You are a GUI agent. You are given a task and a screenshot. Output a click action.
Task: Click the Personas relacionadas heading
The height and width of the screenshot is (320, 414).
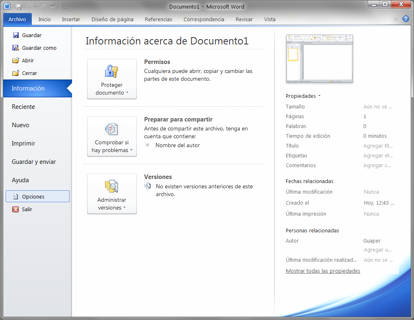[x=312, y=231]
